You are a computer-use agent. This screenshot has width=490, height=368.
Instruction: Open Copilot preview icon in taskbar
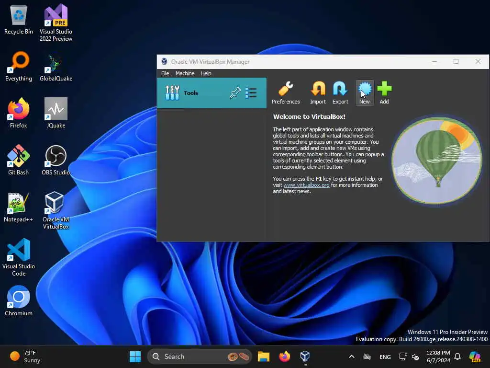click(x=475, y=356)
